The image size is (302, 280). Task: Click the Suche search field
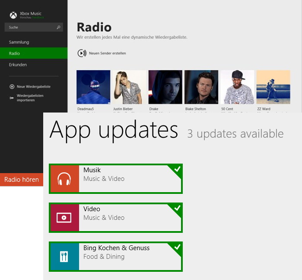pos(34,27)
